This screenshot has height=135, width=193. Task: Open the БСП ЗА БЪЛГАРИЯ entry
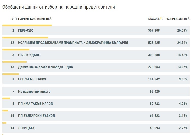(32, 79)
